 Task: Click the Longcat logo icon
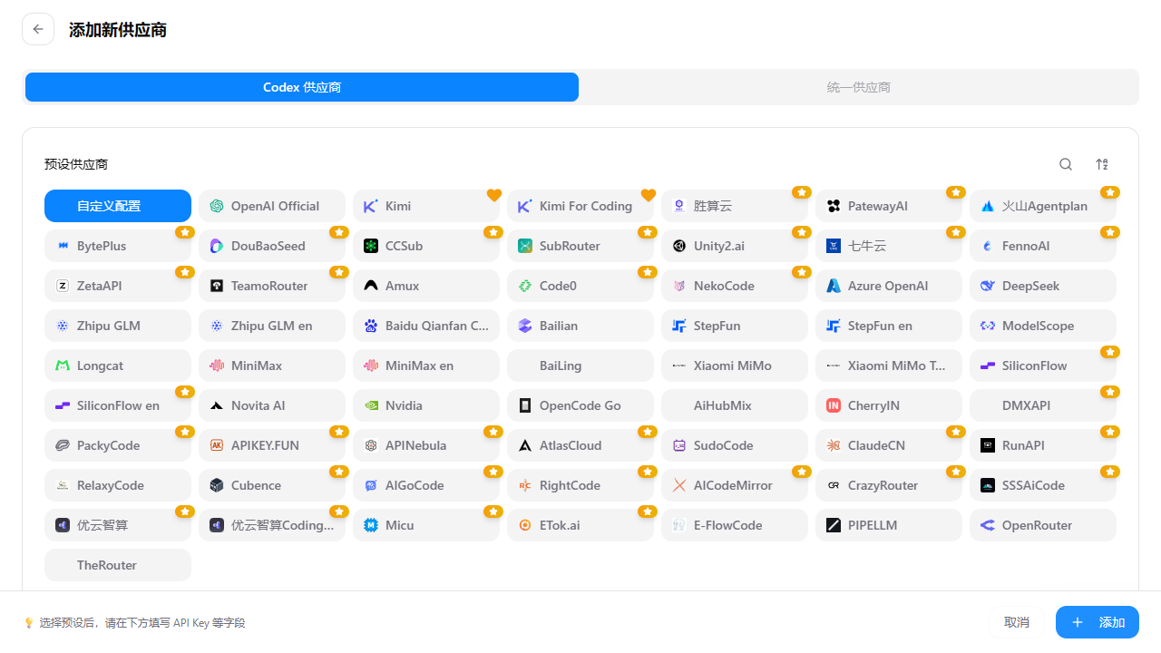pyautogui.click(x=63, y=365)
